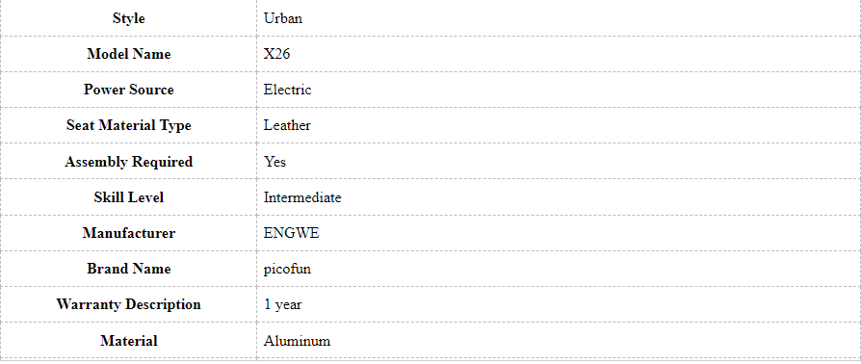Screen dimensions: 861x364
Task: Select the Yes assembly value
Action: point(274,162)
